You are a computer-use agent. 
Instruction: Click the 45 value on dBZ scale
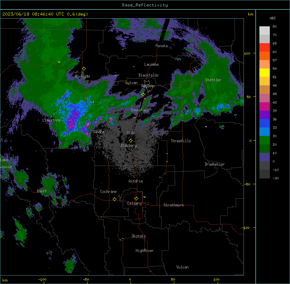(275, 94)
